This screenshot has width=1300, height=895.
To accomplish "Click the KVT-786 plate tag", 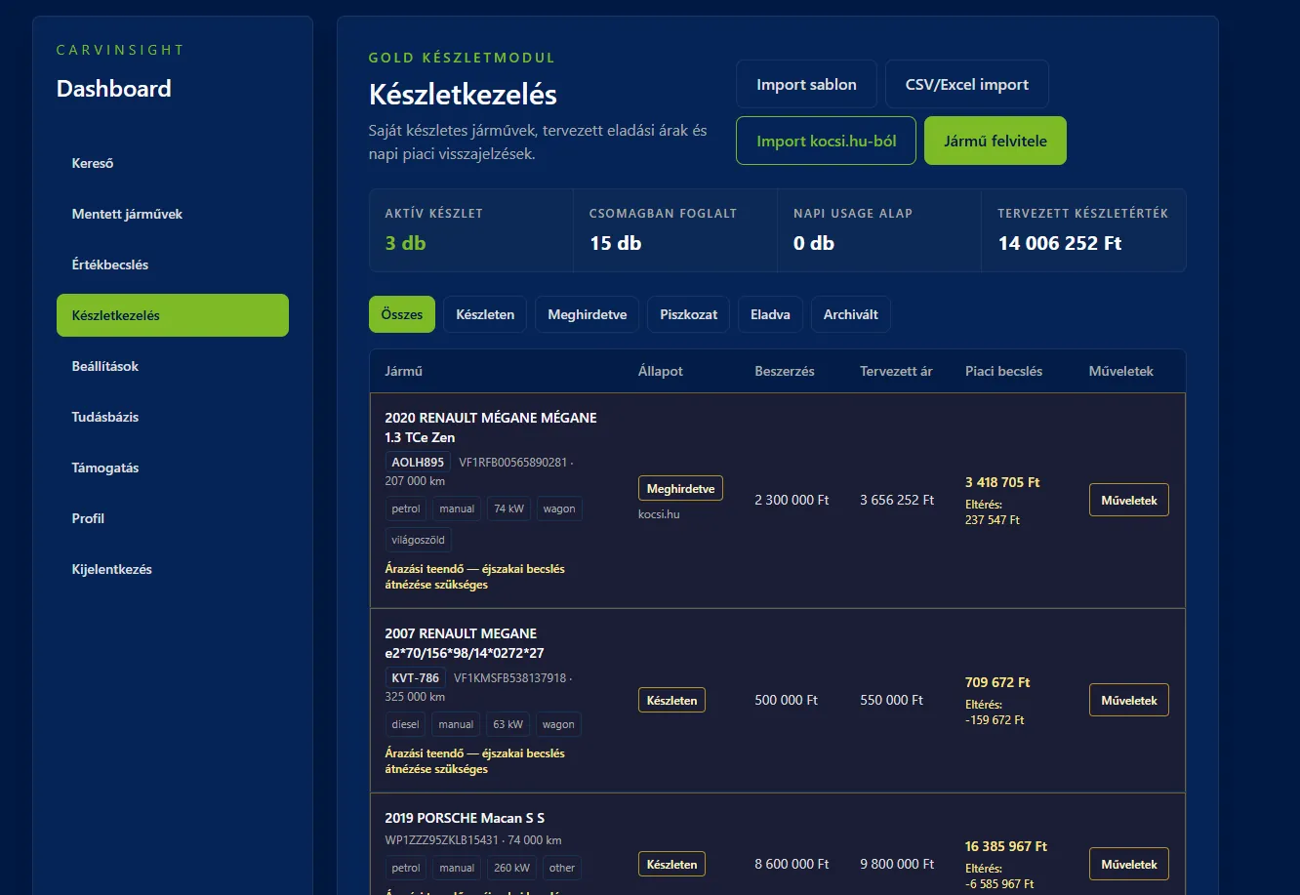I will [416, 677].
